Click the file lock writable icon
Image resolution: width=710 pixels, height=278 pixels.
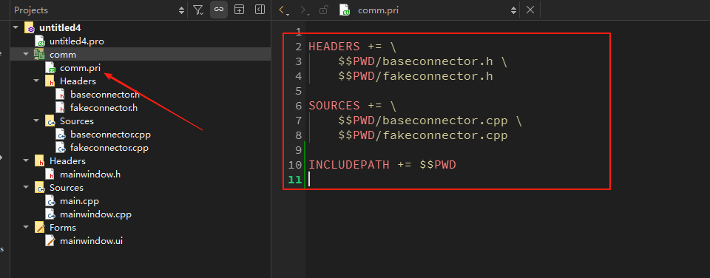[323, 10]
